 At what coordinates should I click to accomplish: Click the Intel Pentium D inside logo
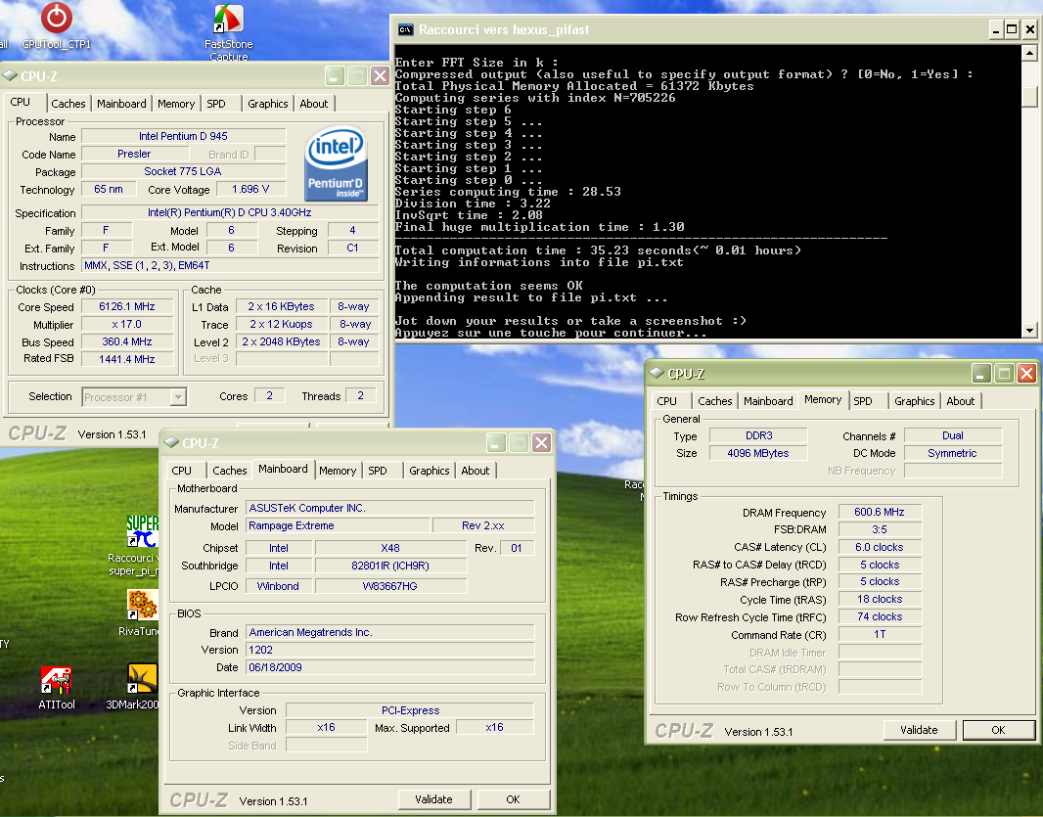point(336,163)
